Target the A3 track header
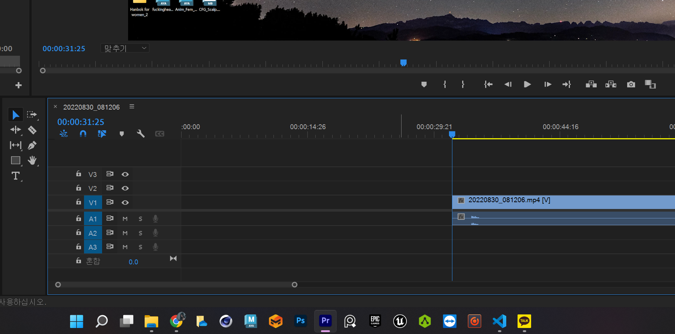This screenshot has width=675, height=334. (x=93, y=247)
